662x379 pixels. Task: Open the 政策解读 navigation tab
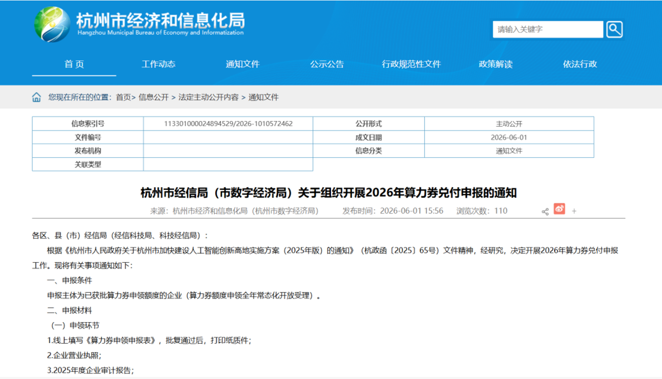(x=495, y=64)
